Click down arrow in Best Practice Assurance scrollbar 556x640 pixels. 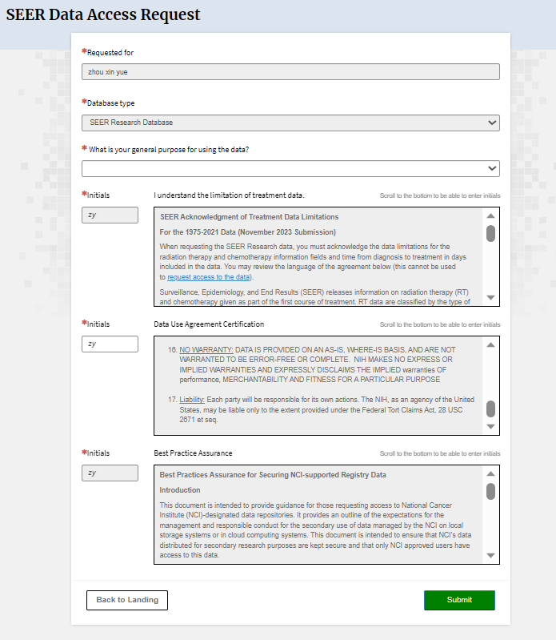point(490,556)
